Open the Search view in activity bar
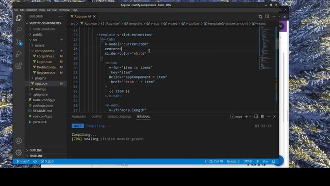Viewport: 330px width, 186px height. click(19, 29)
